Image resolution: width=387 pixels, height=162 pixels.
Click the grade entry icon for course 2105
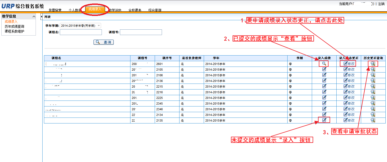324,69
